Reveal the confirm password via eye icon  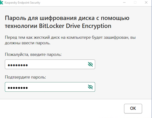point(90,87)
